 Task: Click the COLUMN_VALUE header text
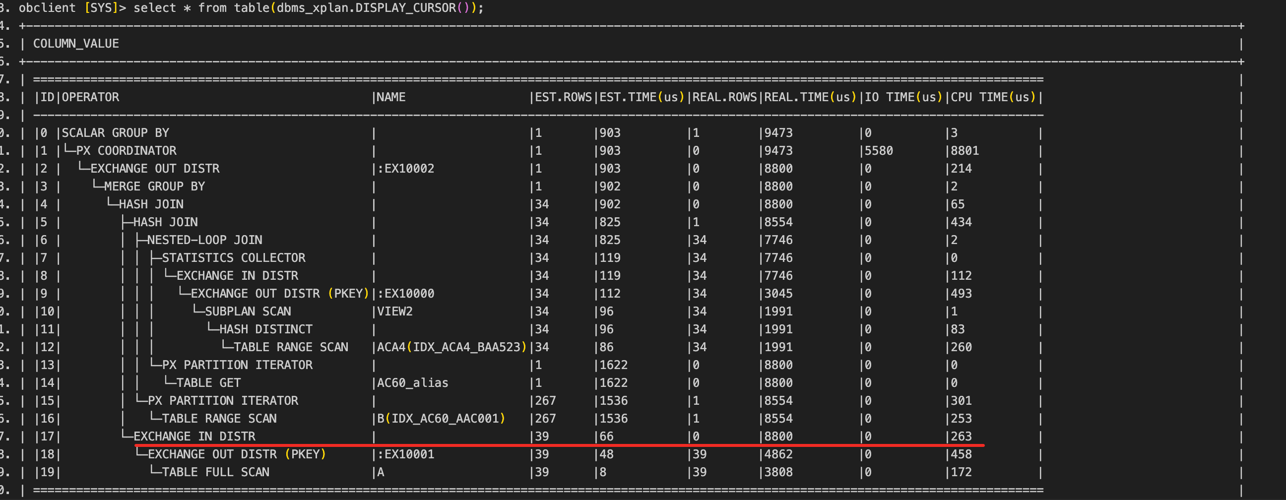[x=76, y=44]
